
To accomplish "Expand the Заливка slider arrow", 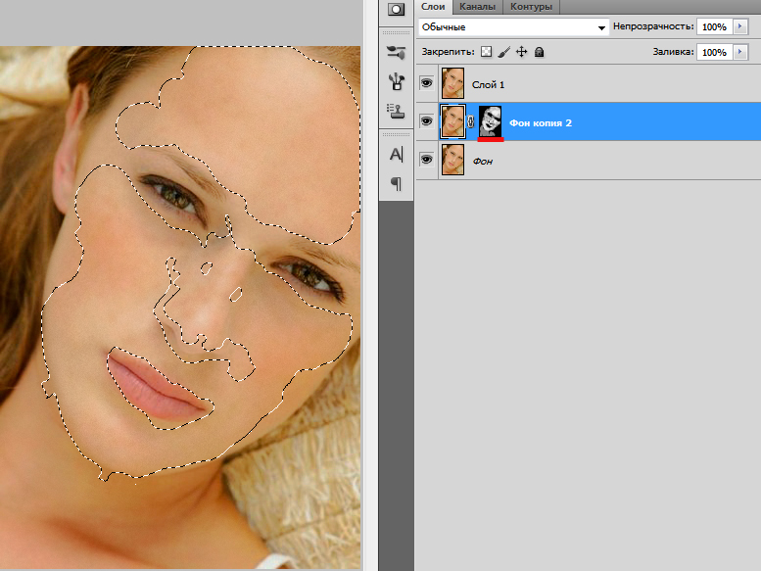I will click(x=740, y=52).
